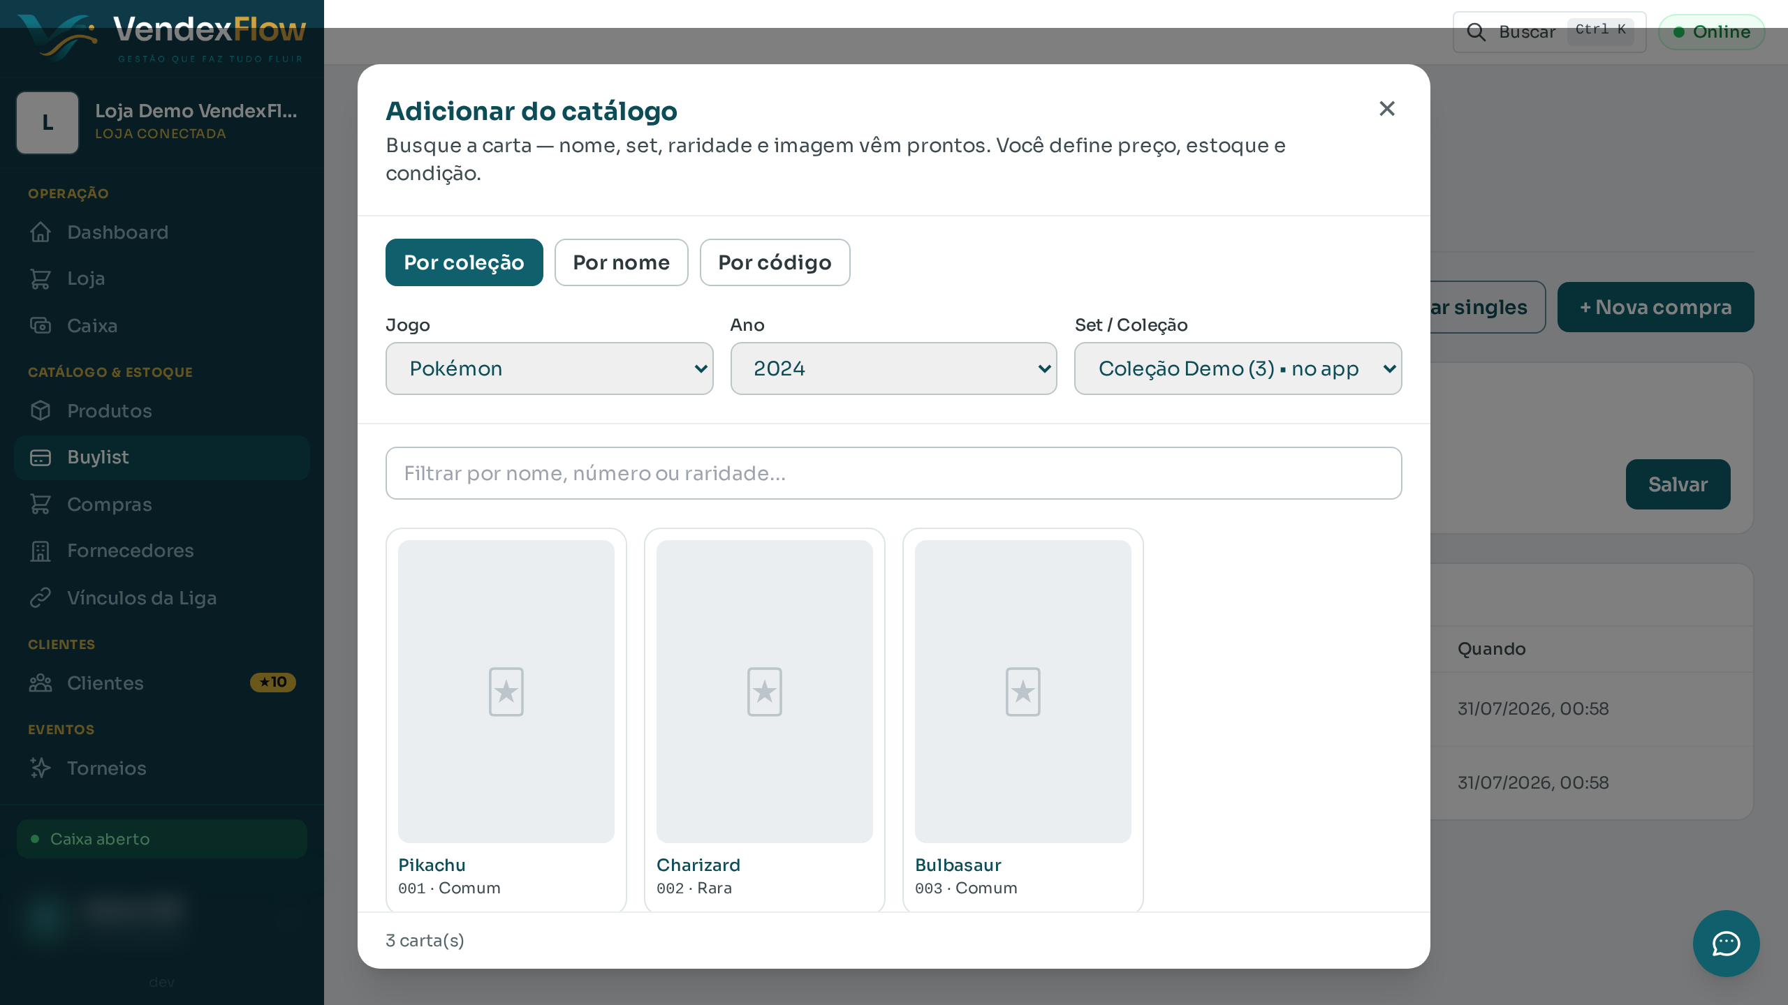Open Caixa in the sidebar
Screen dimensions: 1788x1005
[162, 326]
